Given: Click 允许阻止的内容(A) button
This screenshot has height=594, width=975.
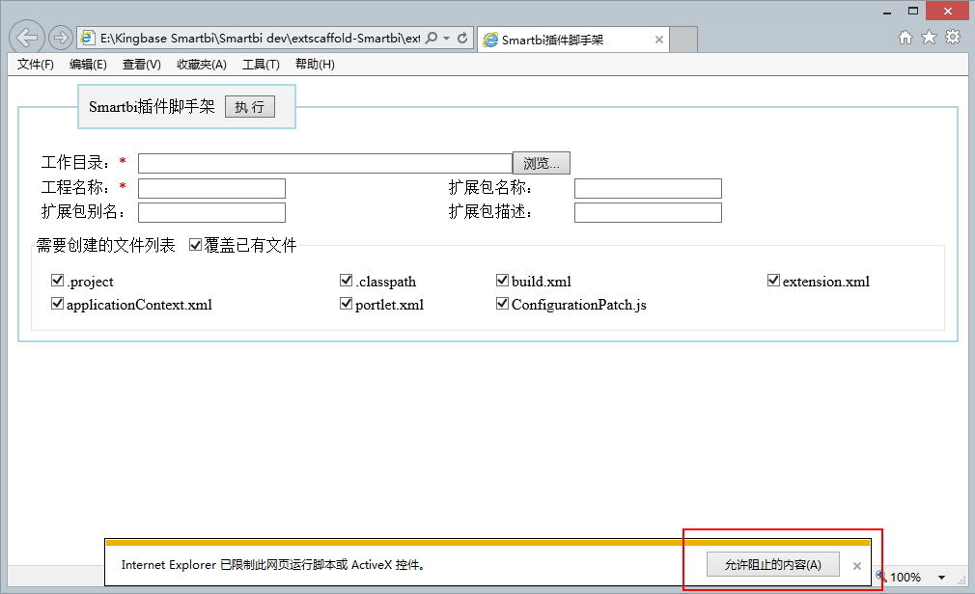Looking at the screenshot, I should (773, 565).
